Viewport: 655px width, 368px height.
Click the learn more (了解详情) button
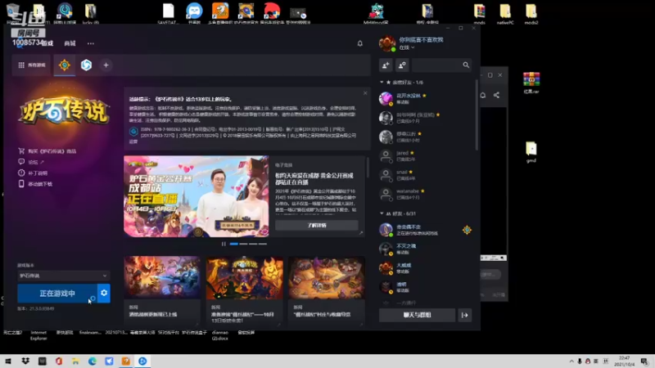point(317,226)
